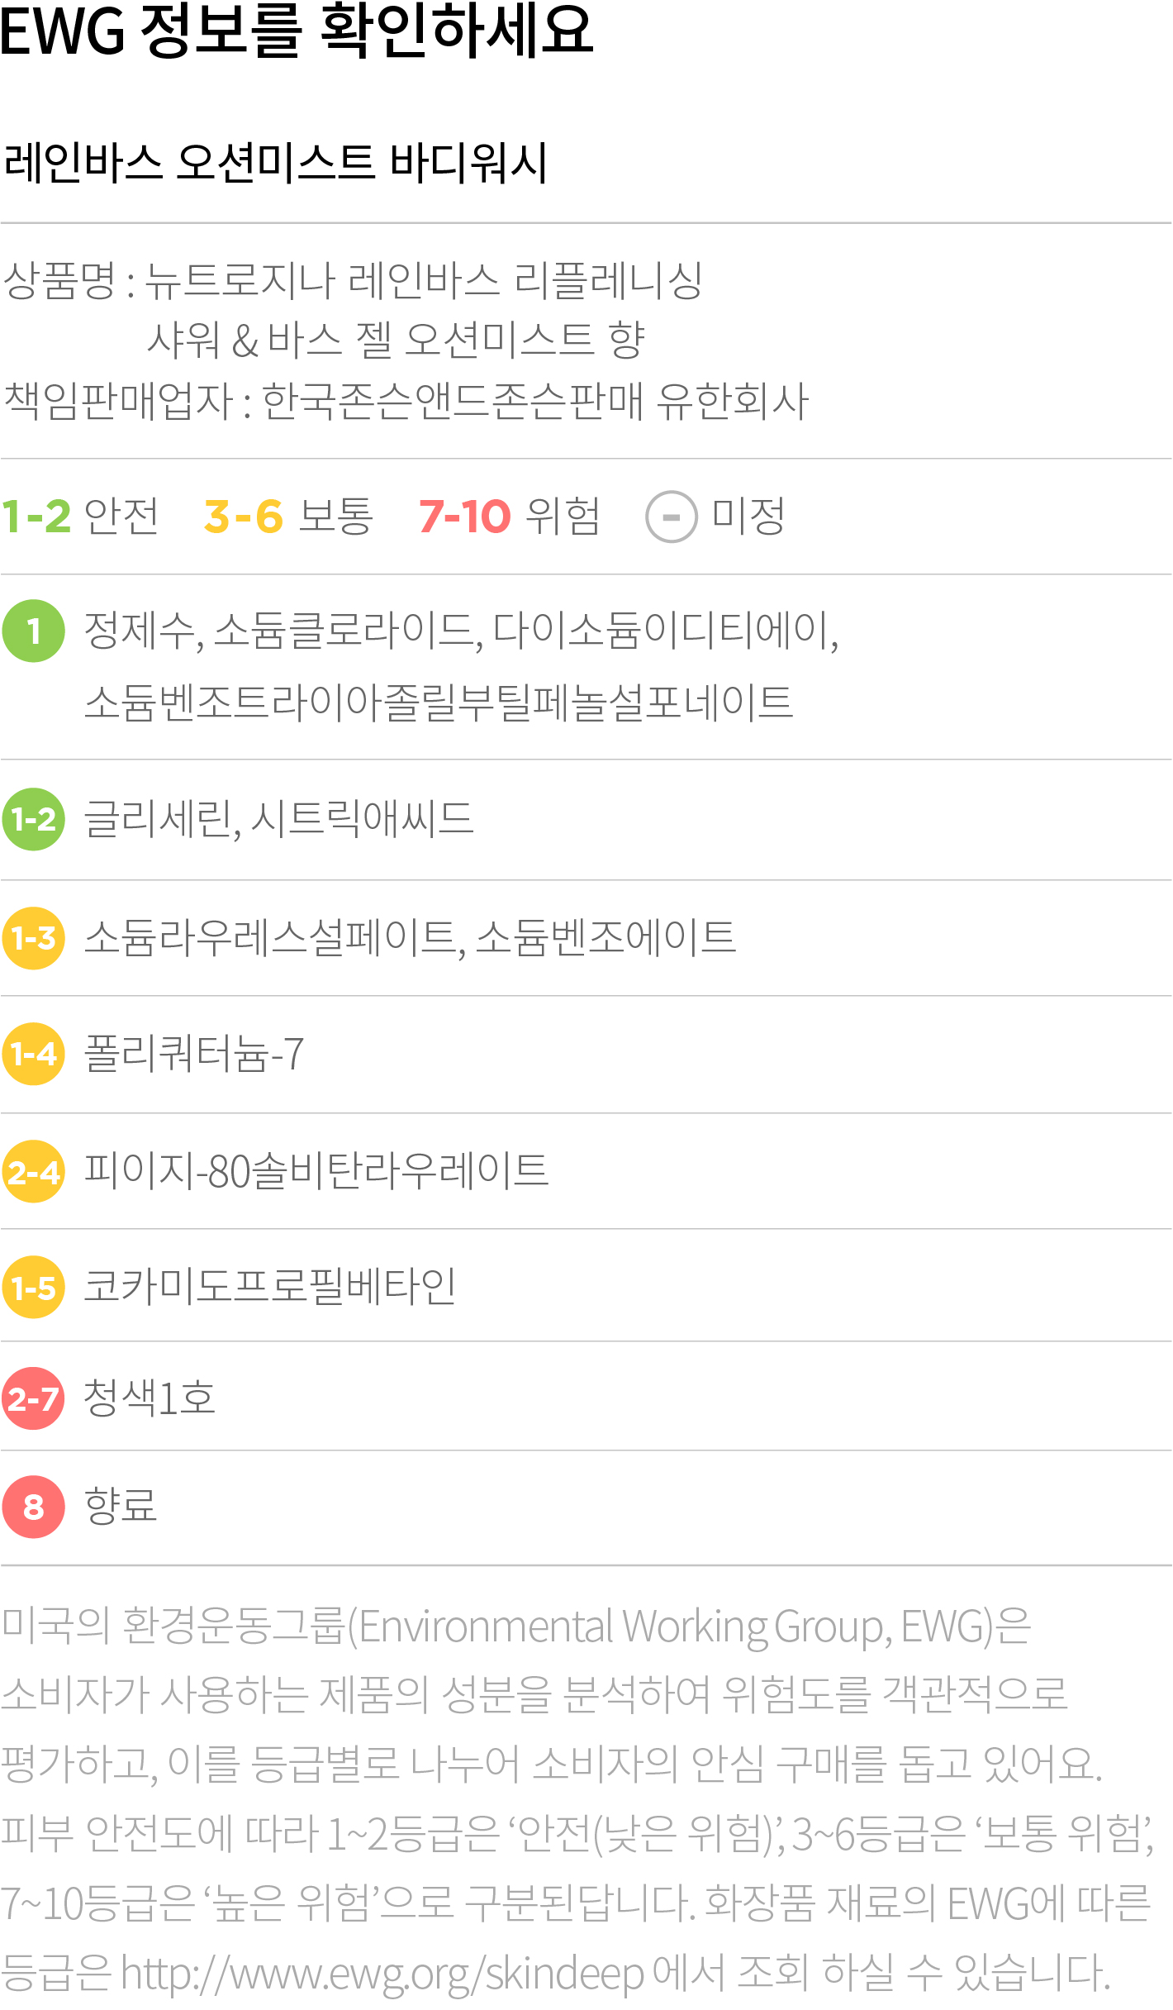Click the gray 미정 undetermined circle icon
This screenshot has height=2010, width=1173.
coord(672,517)
